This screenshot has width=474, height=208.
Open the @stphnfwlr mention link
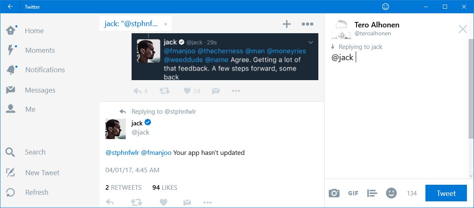122,153
